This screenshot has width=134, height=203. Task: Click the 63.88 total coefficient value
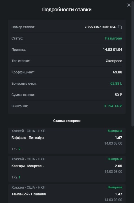point(118,72)
